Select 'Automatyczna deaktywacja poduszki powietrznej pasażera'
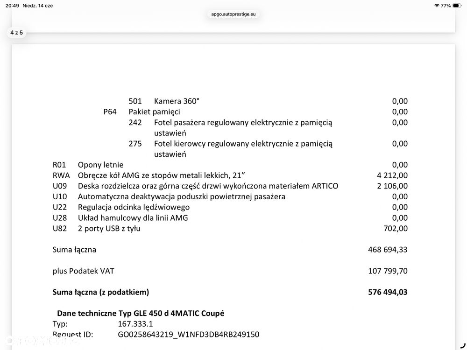The width and height of the screenshot is (467, 350). click(181, 197)
